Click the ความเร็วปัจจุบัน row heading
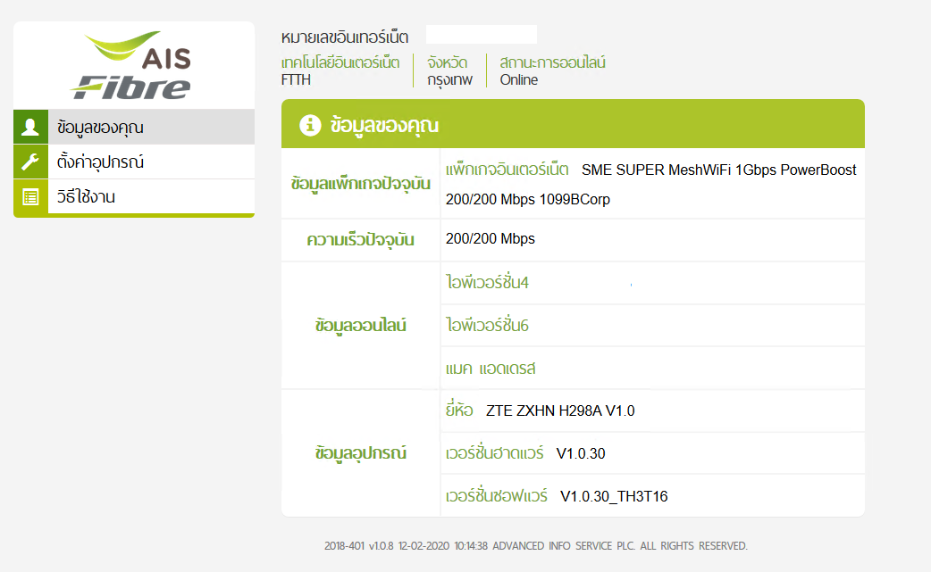This screenshot has height=572, width=931. (360, 240)
